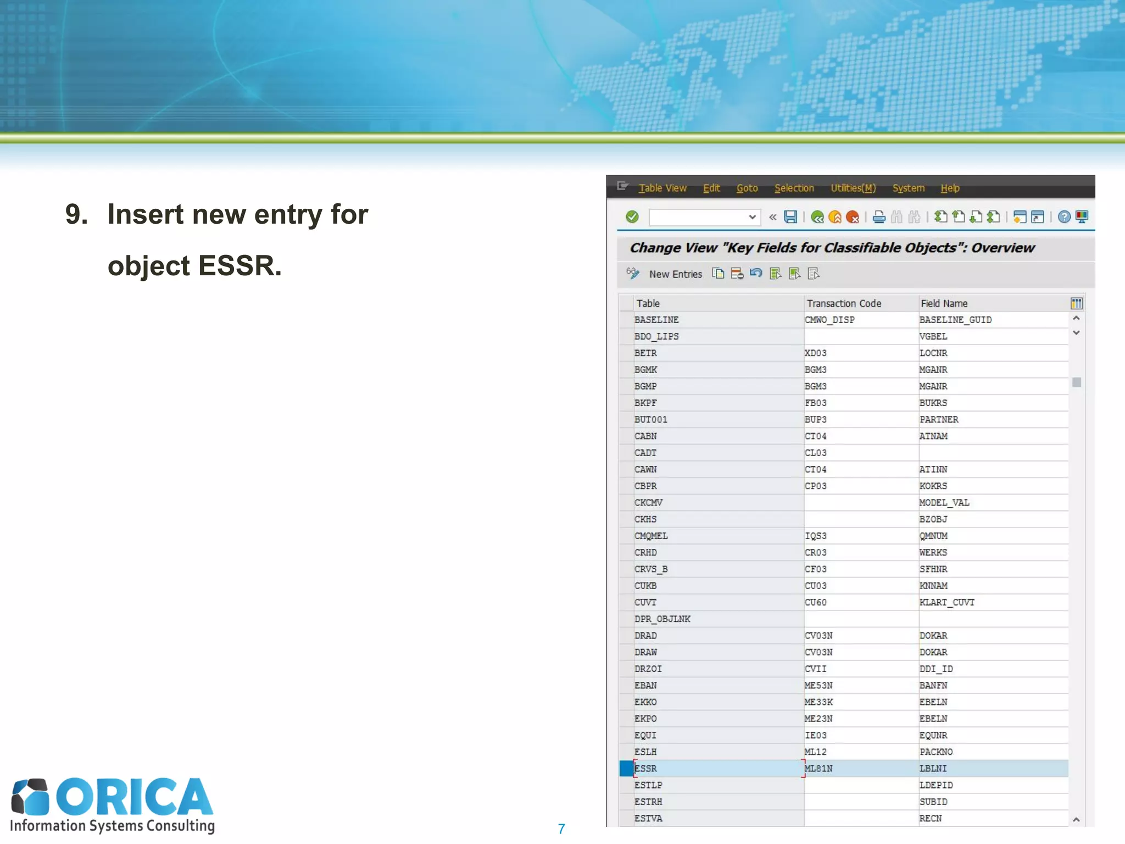The height and width of the screenshot is (844, 1125).
Task: Click the Copy As icon
Action: pos(718,274)
